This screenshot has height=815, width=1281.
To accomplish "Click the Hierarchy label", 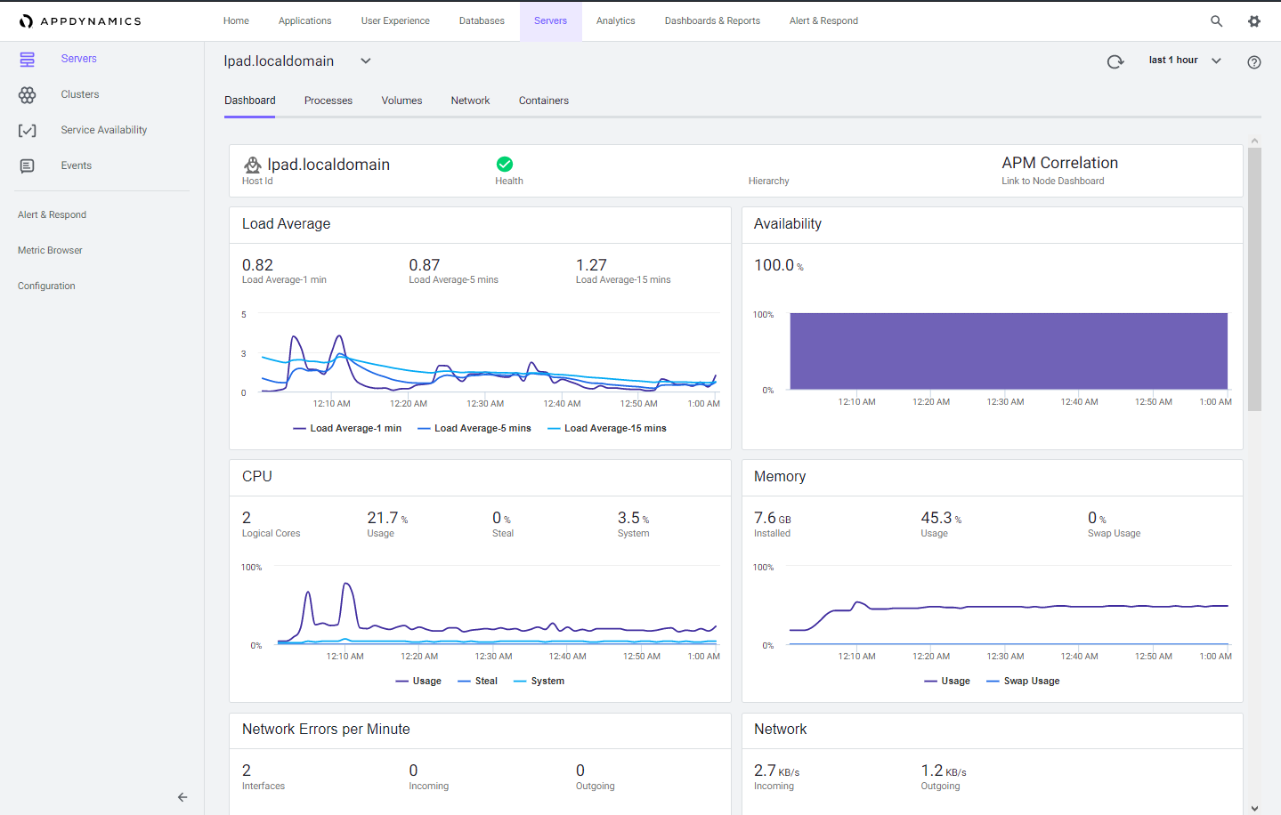I will [x=768, y=181].
